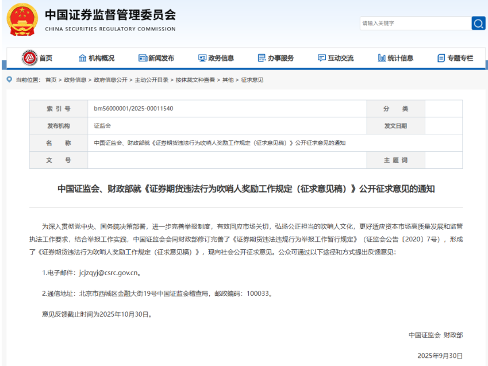Click the 分类 table label
Image resolution: width=488 pixels, height=366 pixels.
395,109
